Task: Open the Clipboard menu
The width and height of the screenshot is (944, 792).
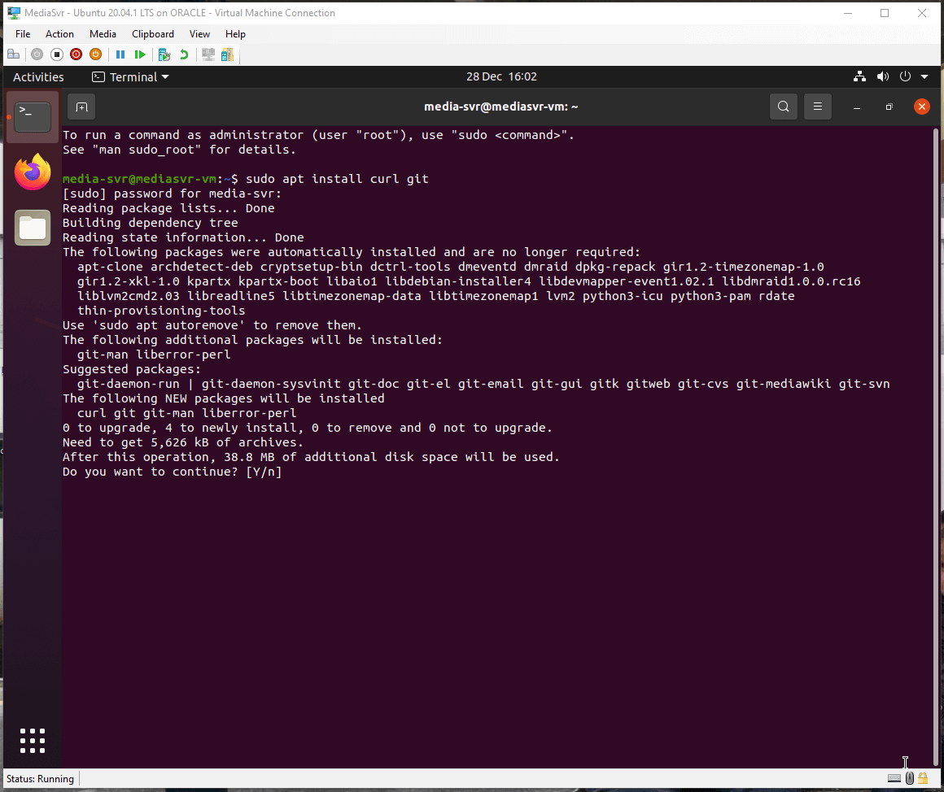Action: tap(153, 34)
